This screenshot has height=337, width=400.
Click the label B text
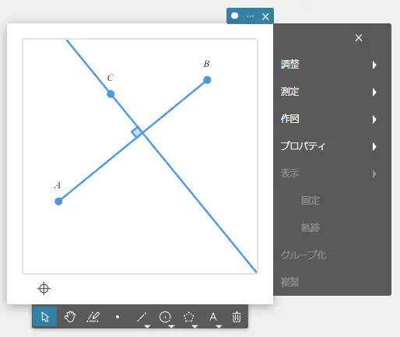pos(206,64)
